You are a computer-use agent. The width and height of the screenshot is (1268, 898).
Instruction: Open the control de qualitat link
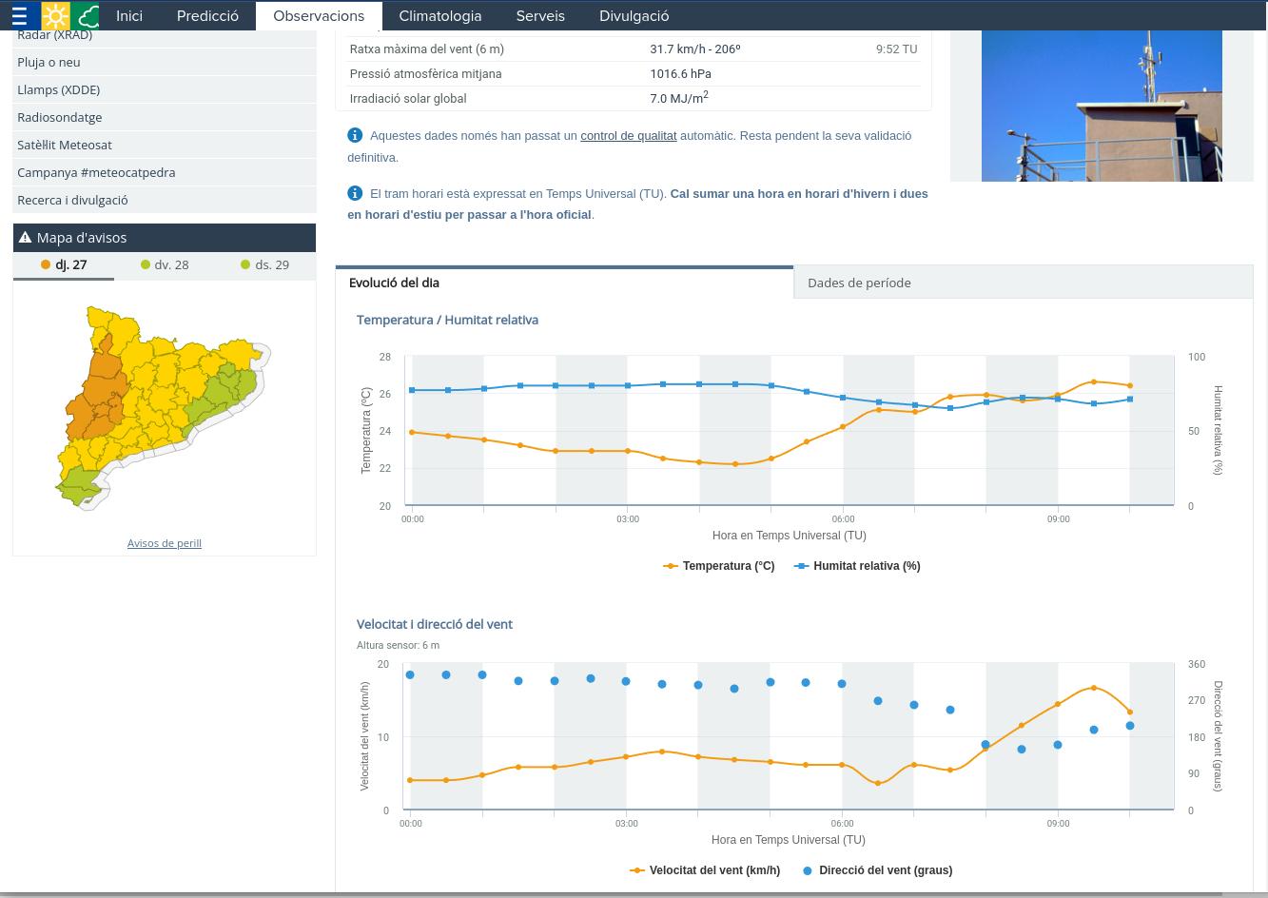[628, 136]
